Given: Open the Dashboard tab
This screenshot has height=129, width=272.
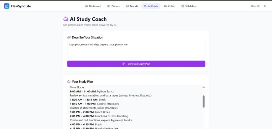Looking at the screenshot, I should [93, 6].
